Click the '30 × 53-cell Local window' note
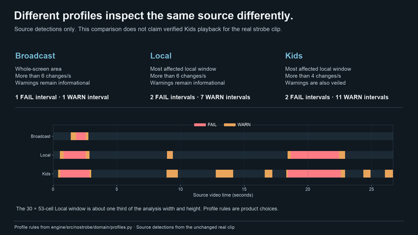418x235 pixels. coord(147,209)
